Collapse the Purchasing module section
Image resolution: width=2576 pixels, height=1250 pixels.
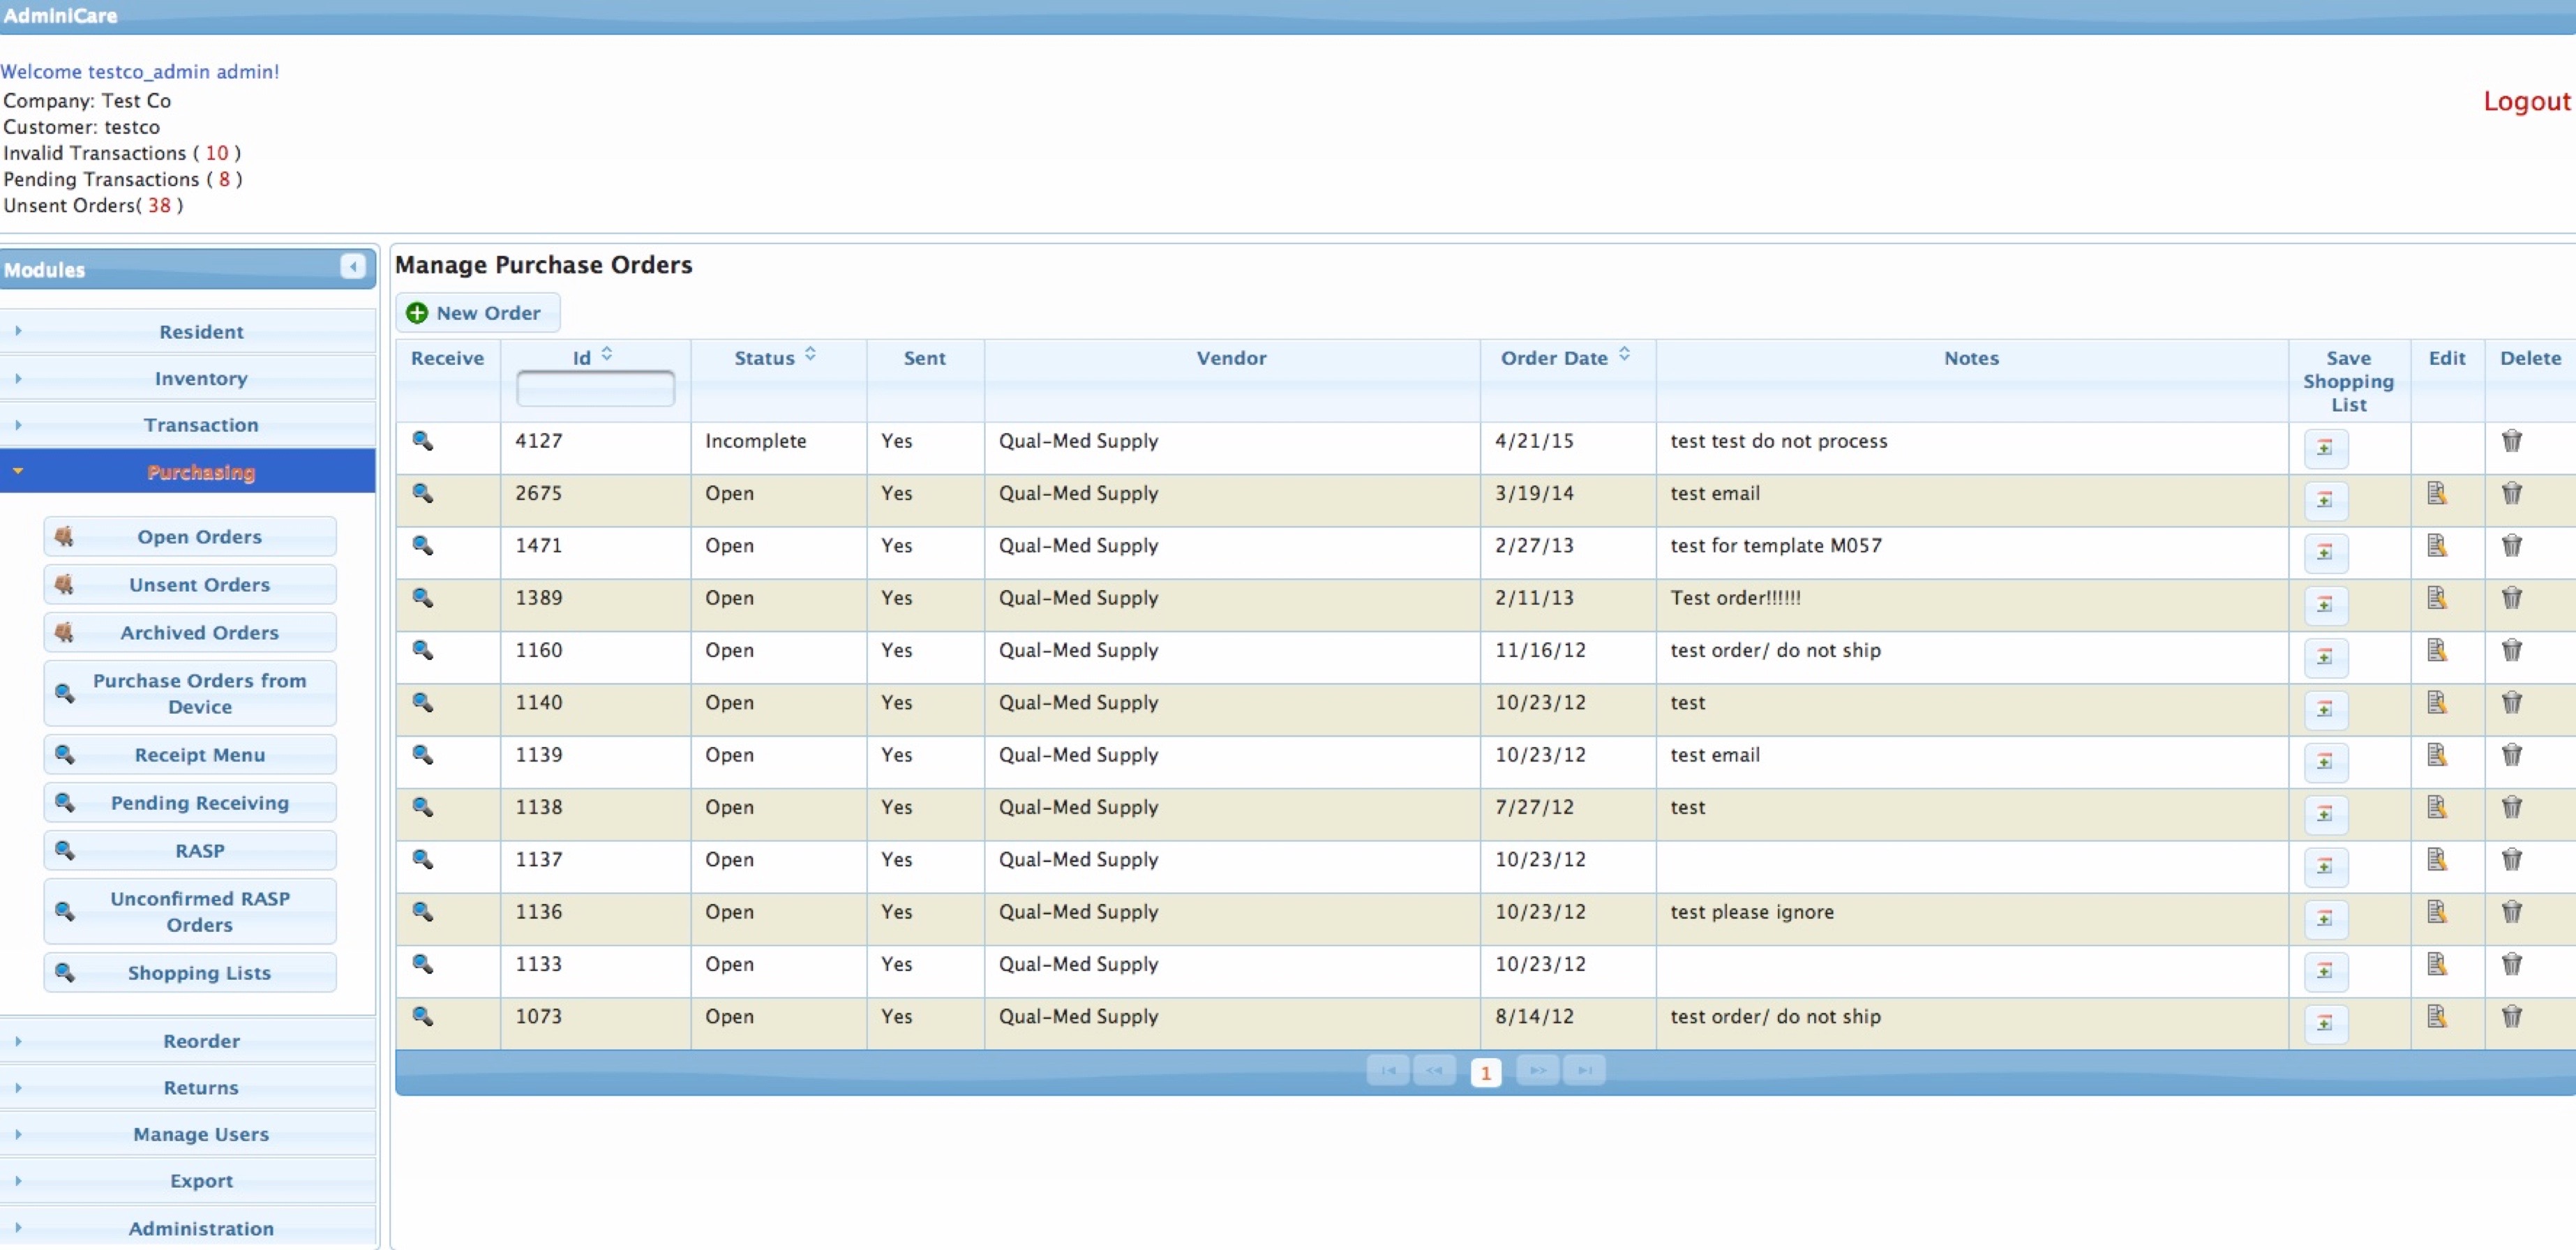coord(200,472)
